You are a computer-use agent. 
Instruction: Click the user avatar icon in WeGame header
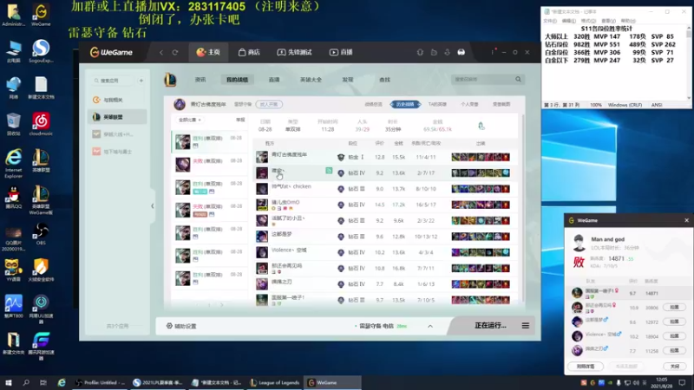click(462, 52)
